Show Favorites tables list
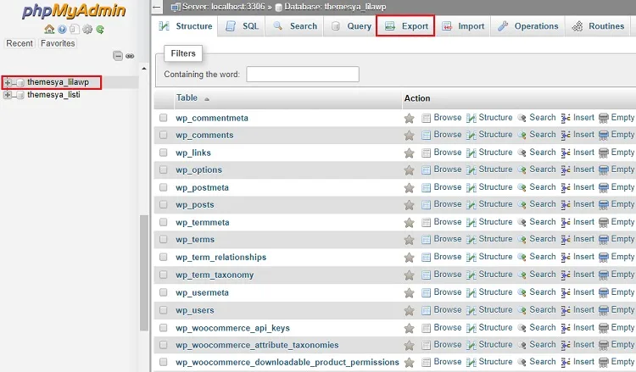This screenshot has width=636, height=372. [58, 43]
